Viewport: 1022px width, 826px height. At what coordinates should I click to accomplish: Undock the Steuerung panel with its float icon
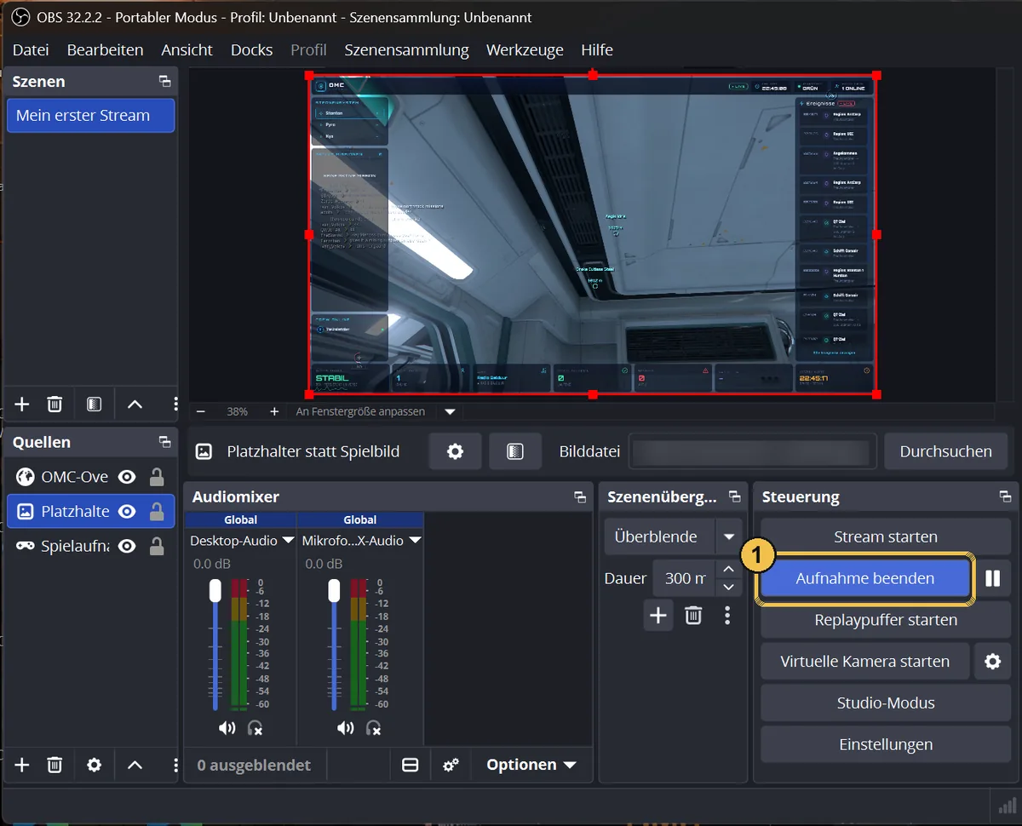(1005, 496)
